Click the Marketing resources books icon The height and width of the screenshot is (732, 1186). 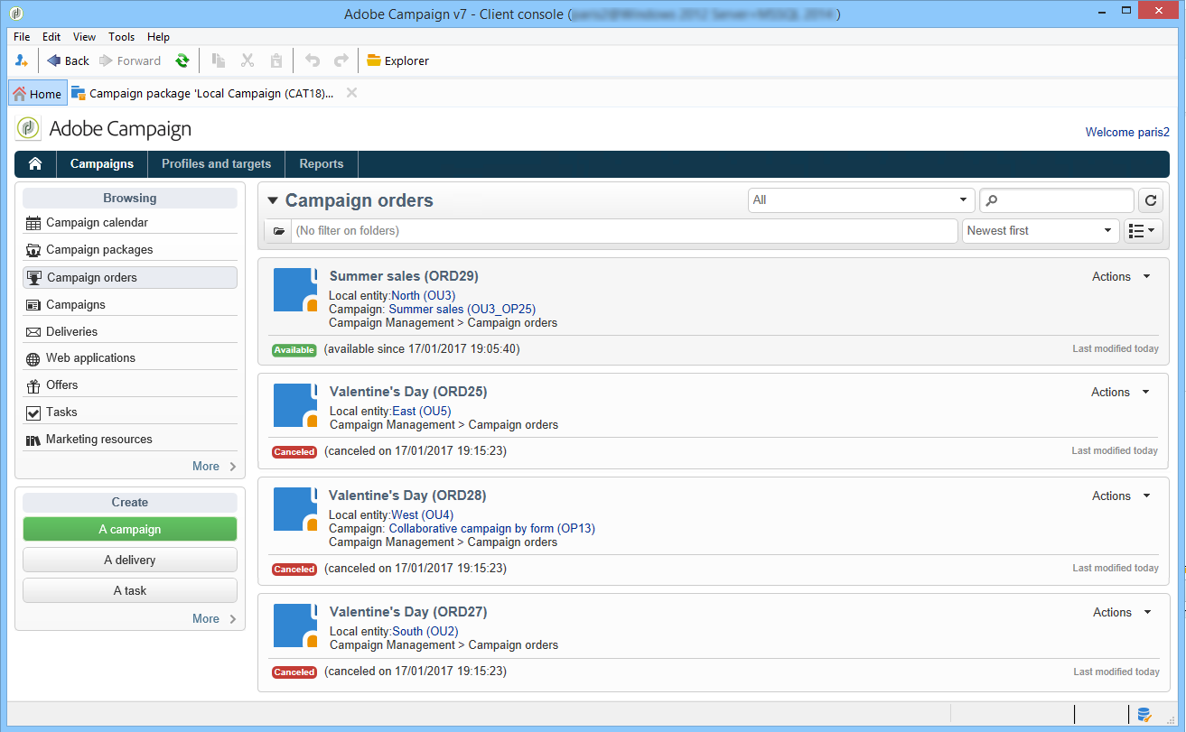click(33, 440)
